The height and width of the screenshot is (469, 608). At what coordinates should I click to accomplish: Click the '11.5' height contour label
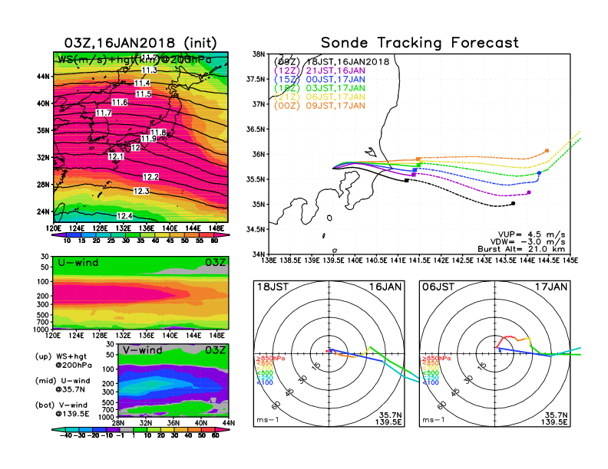pyautogui.click(x=143, y=94)
